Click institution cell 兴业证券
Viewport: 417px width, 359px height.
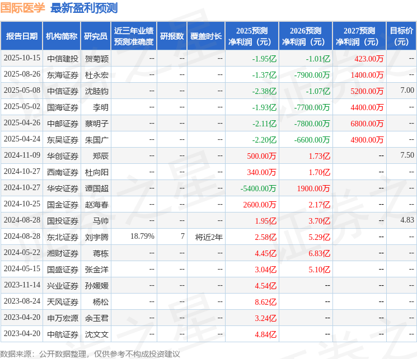point(63,286)
